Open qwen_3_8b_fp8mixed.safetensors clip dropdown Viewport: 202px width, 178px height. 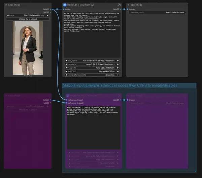pyautogui.click(x=92, y=64)
